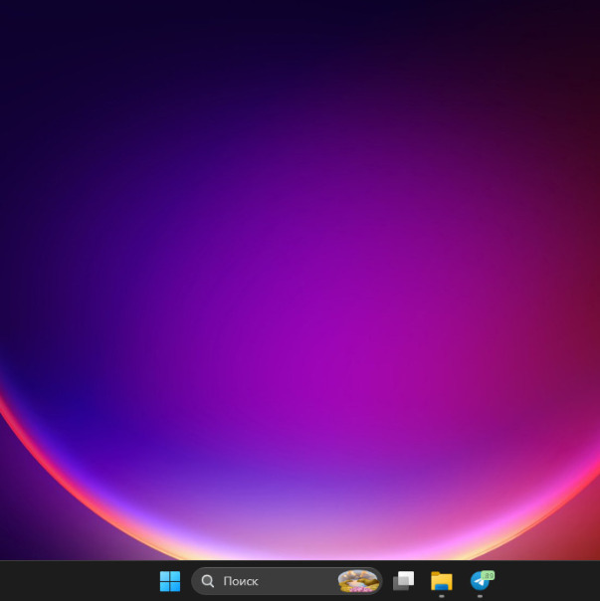Click the taskbar gap between Start and search
This screenshot has height=601, width=600.
[187, 581]
